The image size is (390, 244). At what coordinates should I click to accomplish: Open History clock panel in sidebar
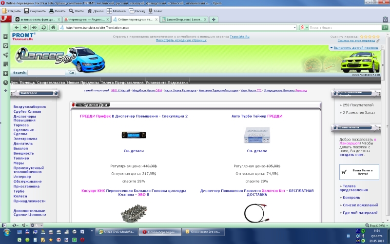[x=5, y=82]
